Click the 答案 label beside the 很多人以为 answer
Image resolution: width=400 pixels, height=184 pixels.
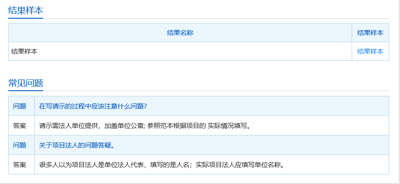click(20, 165)
